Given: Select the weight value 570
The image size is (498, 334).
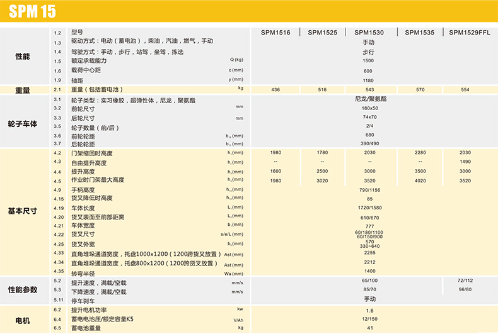Looking at the screenshot, I should click(420, 90).
